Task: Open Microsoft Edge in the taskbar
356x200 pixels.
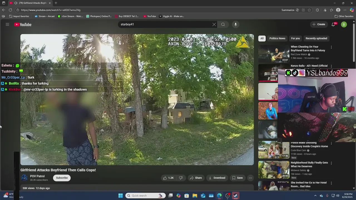Action: tap(219, 196)
